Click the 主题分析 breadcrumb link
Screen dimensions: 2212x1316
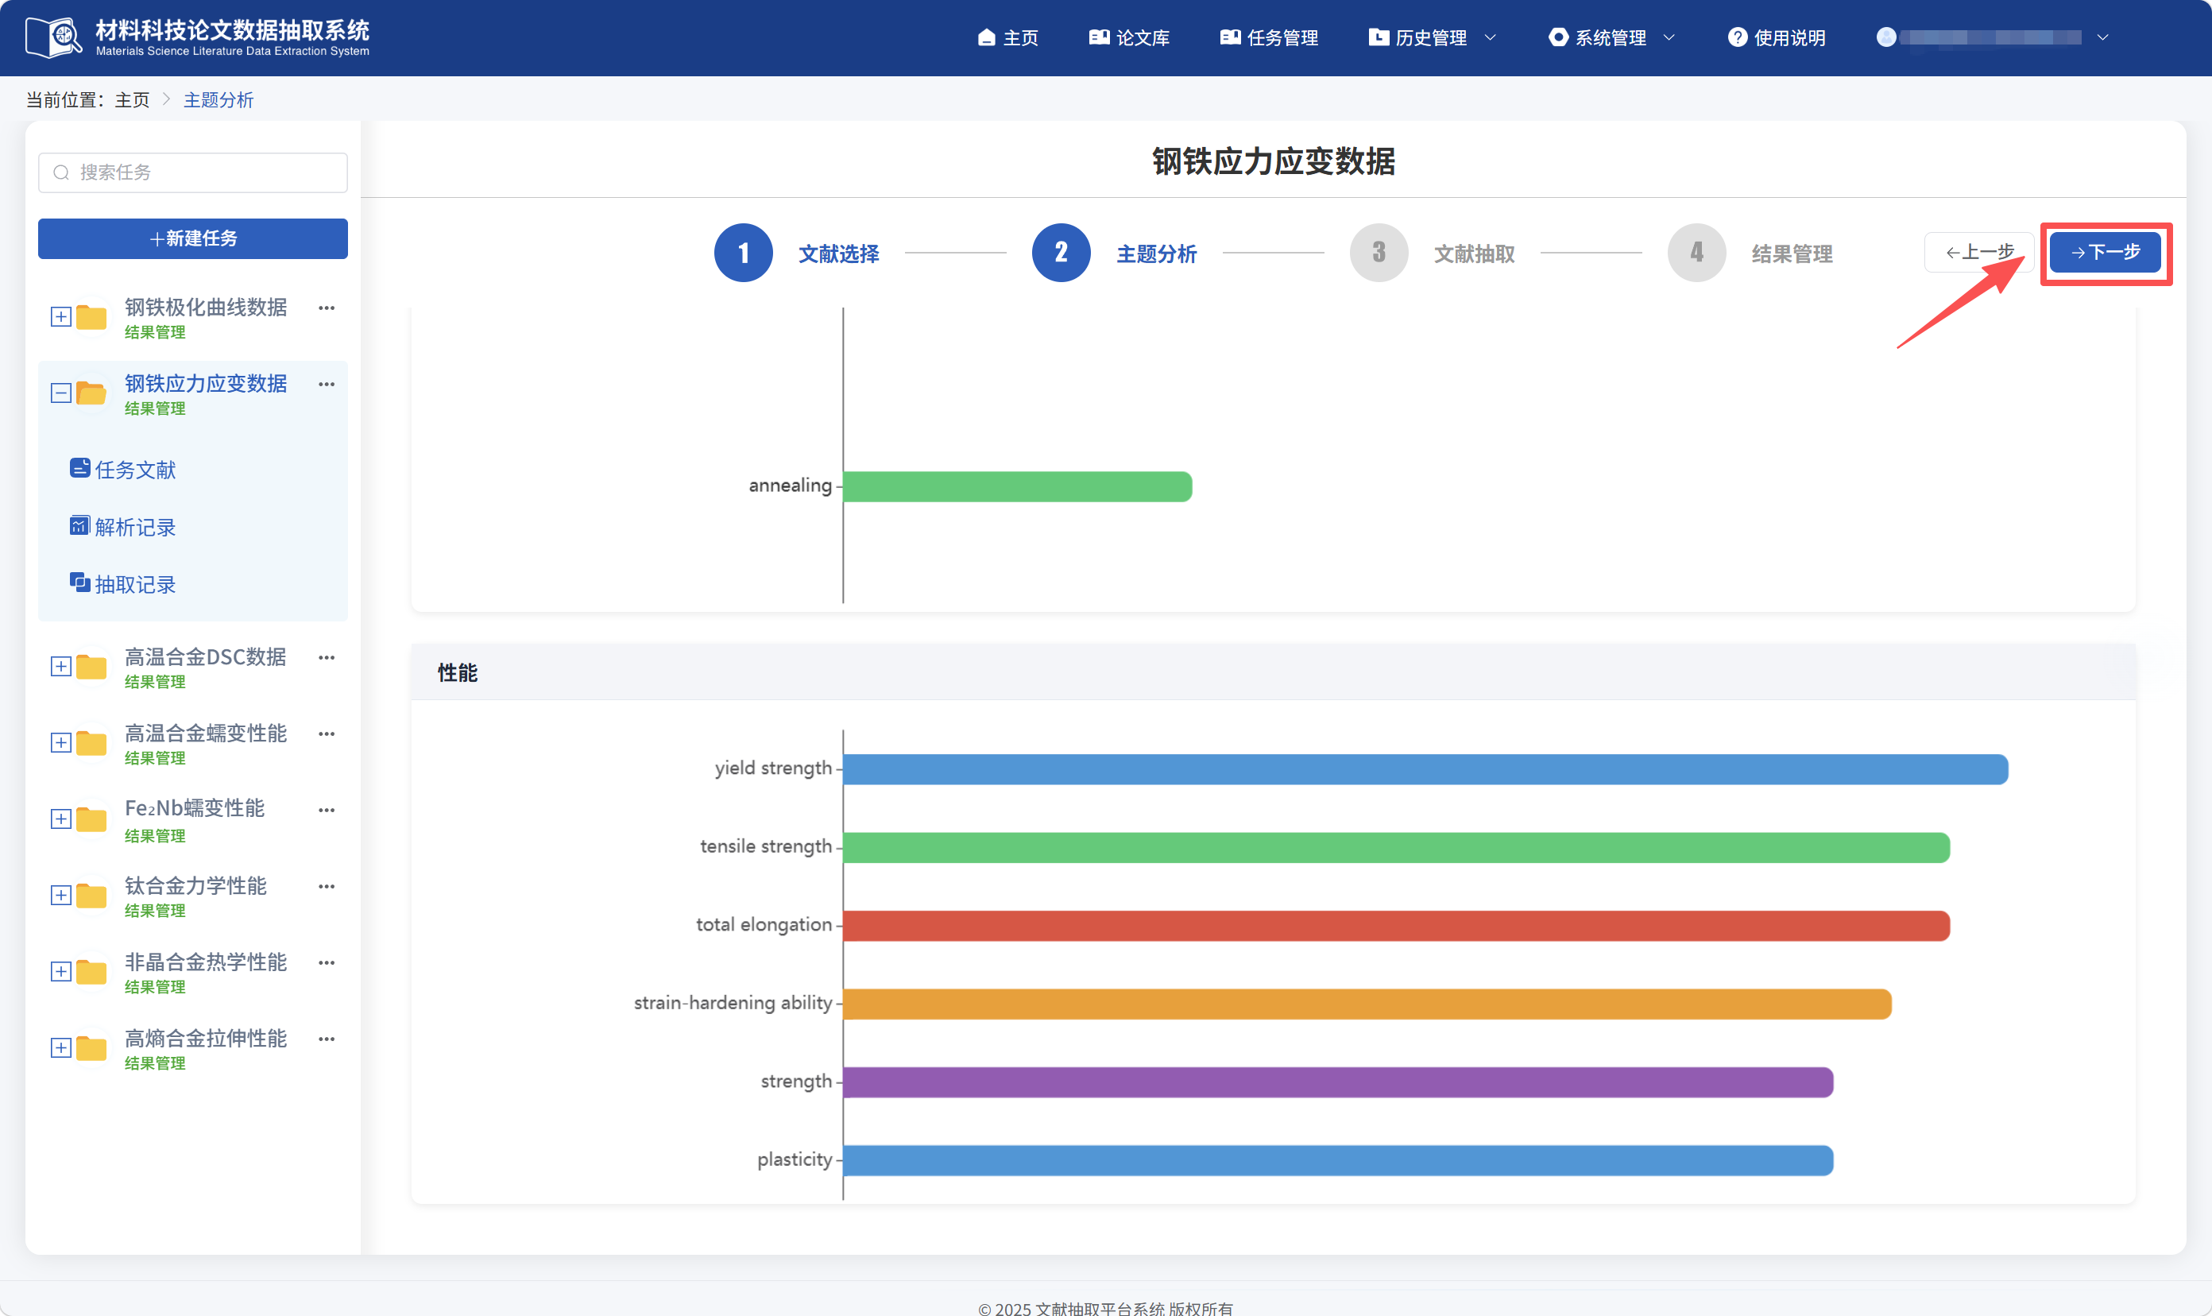click(x=218, y=99)
